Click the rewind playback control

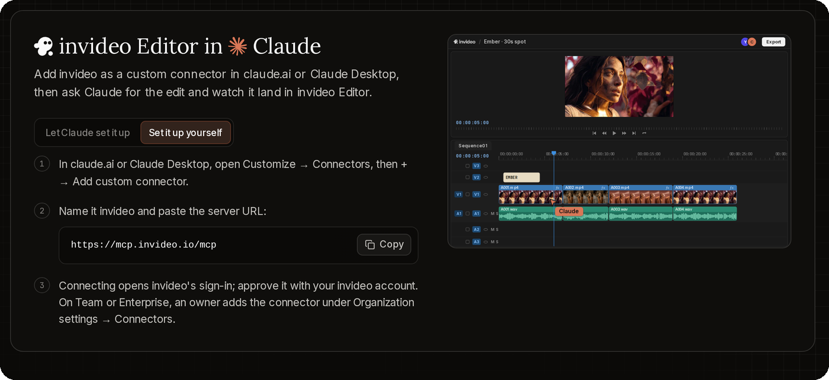coord(605,133)
